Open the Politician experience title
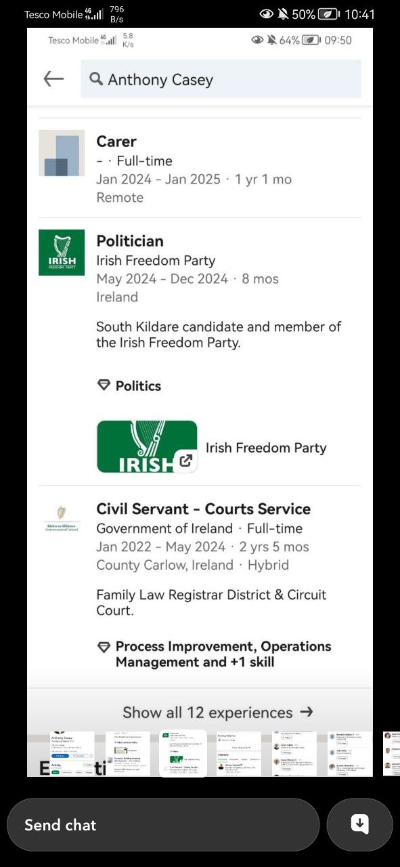This screenshot has width=400, height=867. pos(130,241)
